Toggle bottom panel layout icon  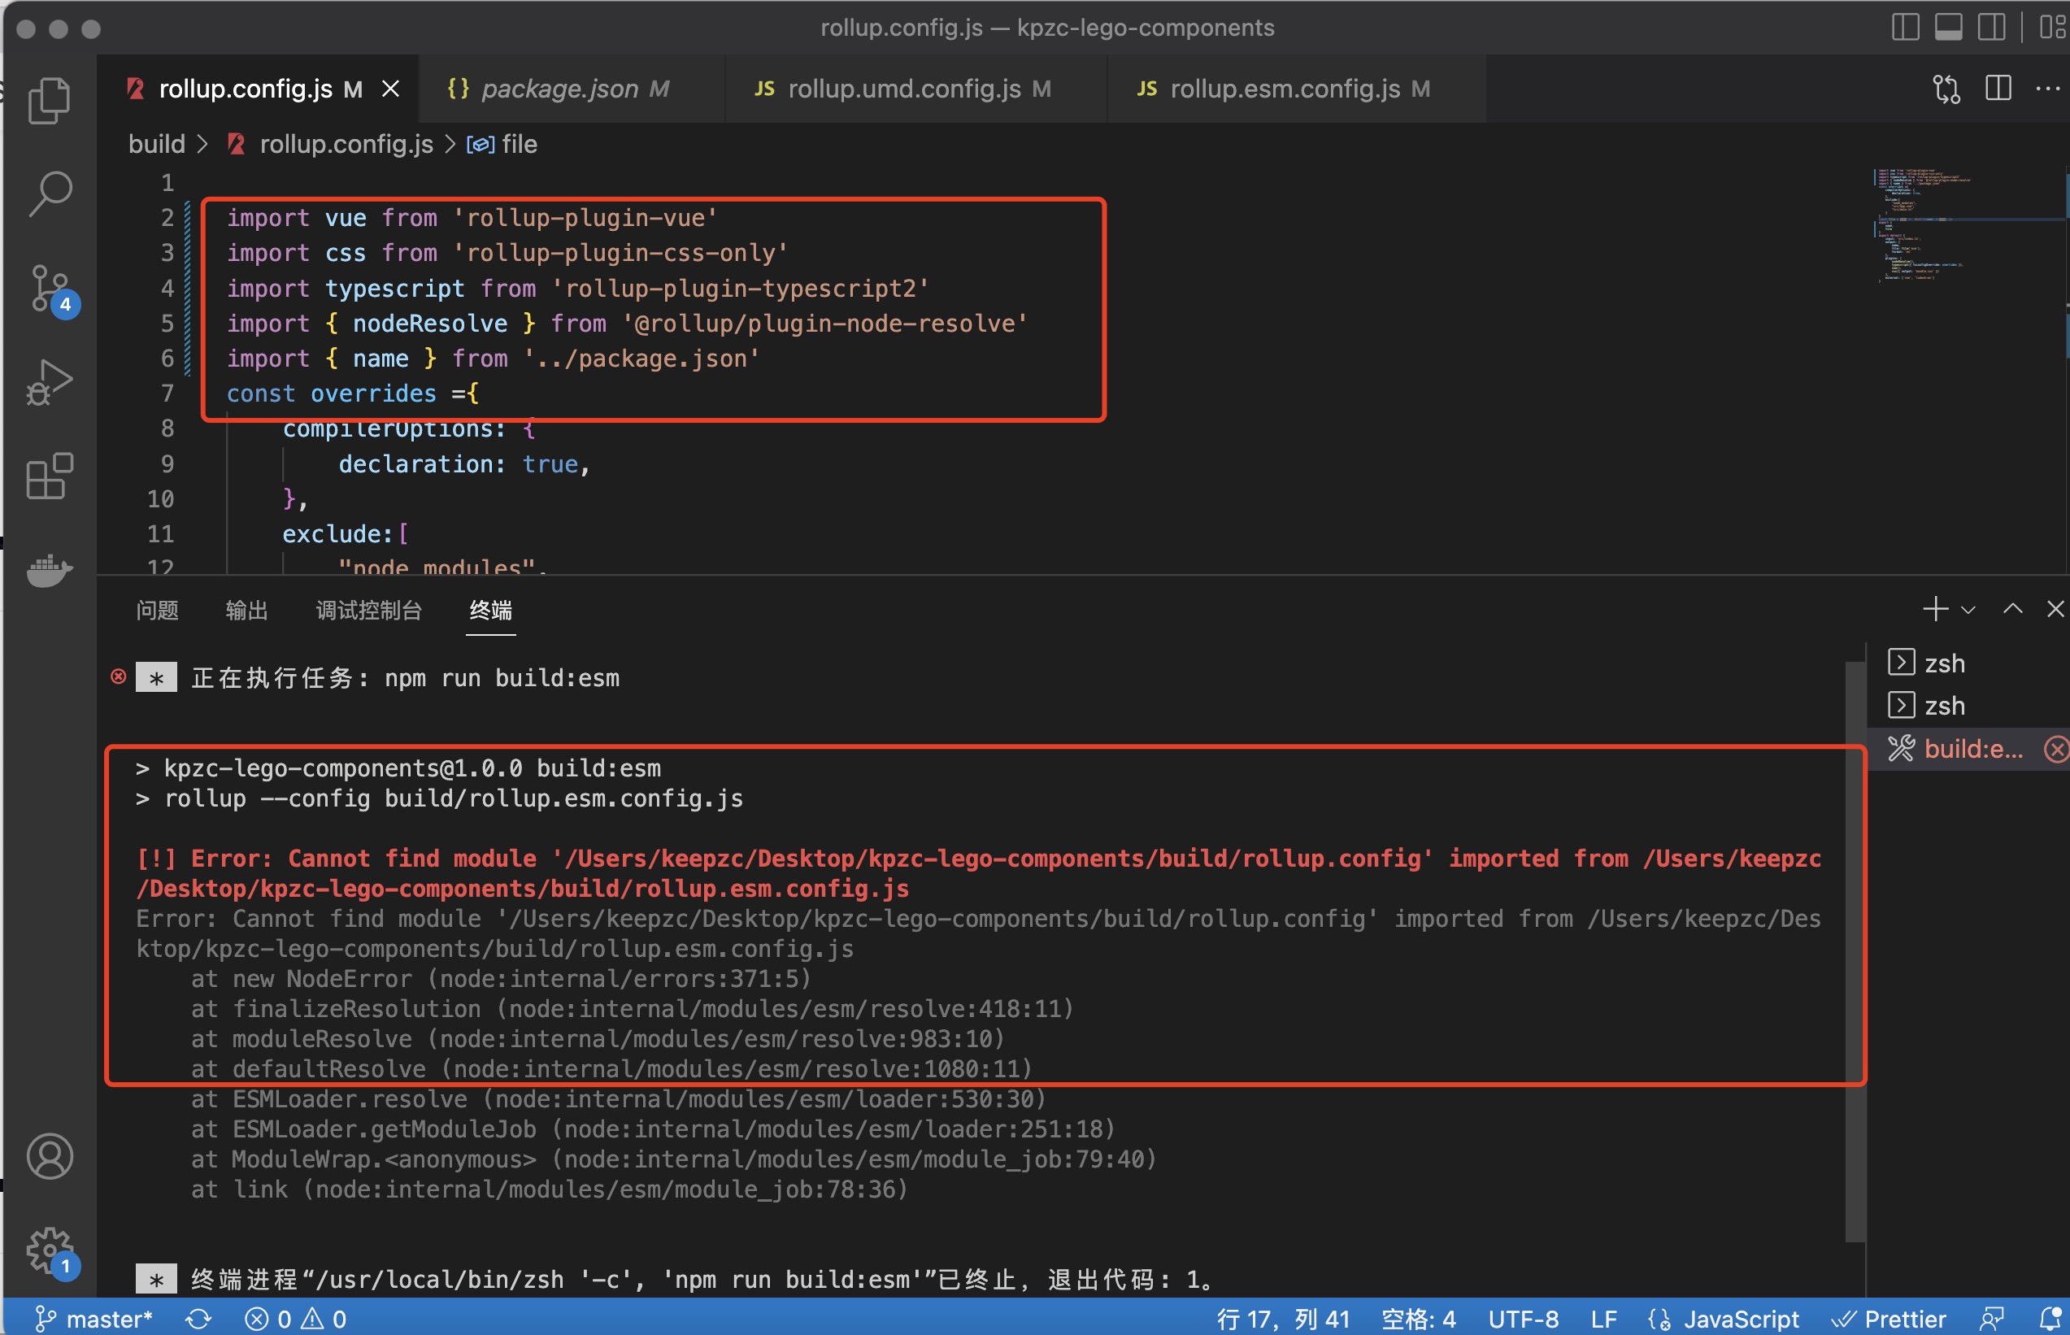tap(1948, 28)
